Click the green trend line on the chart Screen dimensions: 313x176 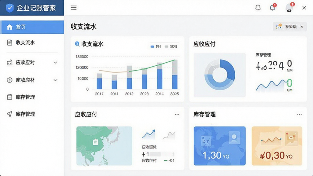coord(152,66)
